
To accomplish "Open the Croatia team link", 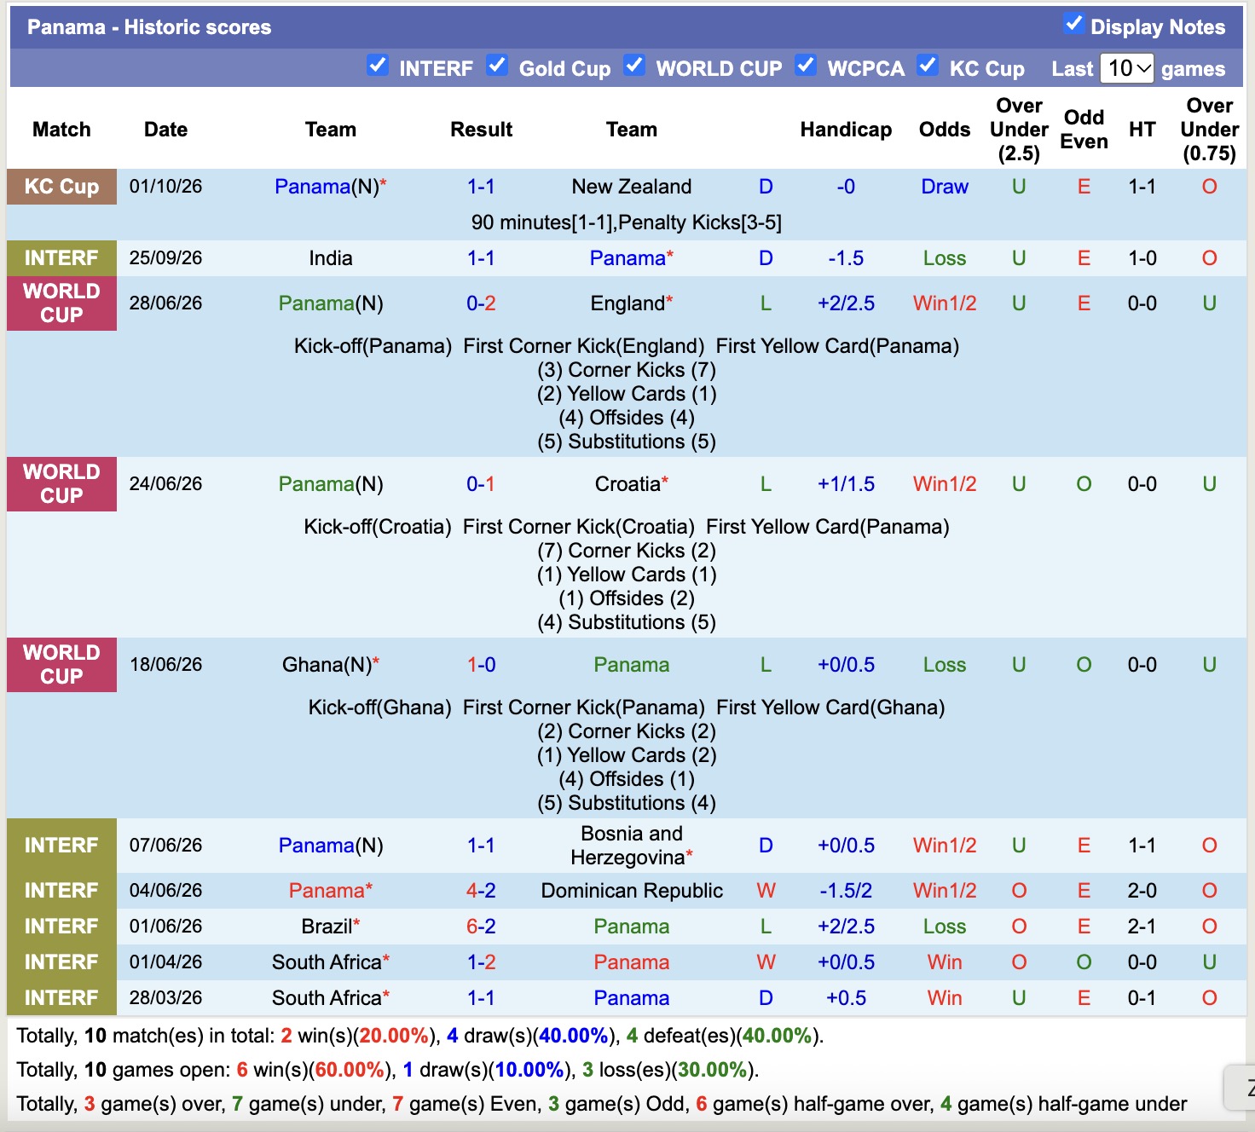I will pos(628,484).
